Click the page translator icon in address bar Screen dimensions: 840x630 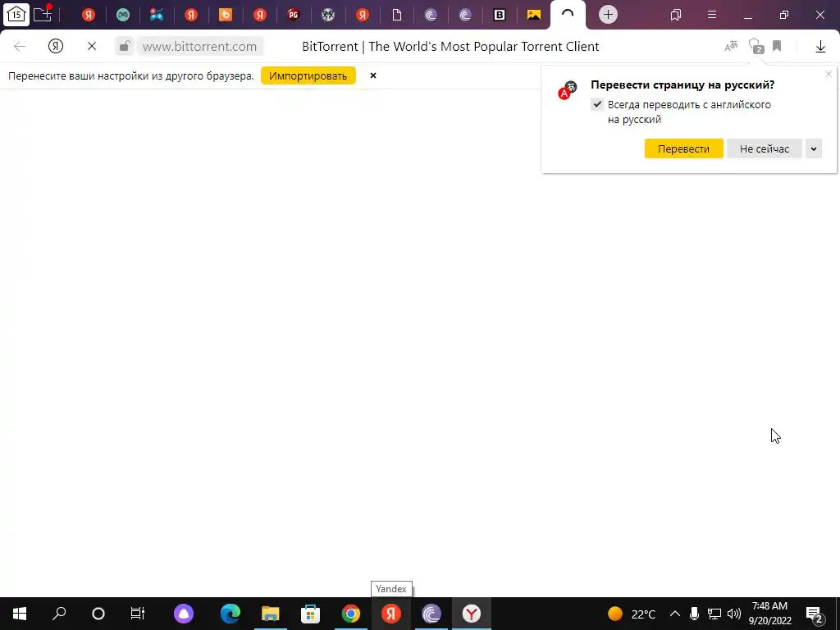pos(731,47)
